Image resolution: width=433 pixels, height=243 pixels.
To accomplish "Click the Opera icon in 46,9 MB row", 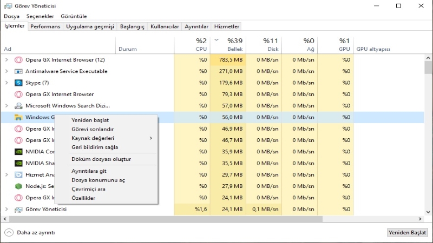I will (18, 129).
